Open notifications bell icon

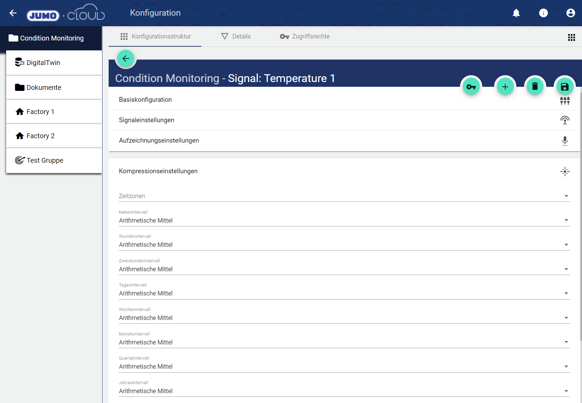(x=516, y=13)
